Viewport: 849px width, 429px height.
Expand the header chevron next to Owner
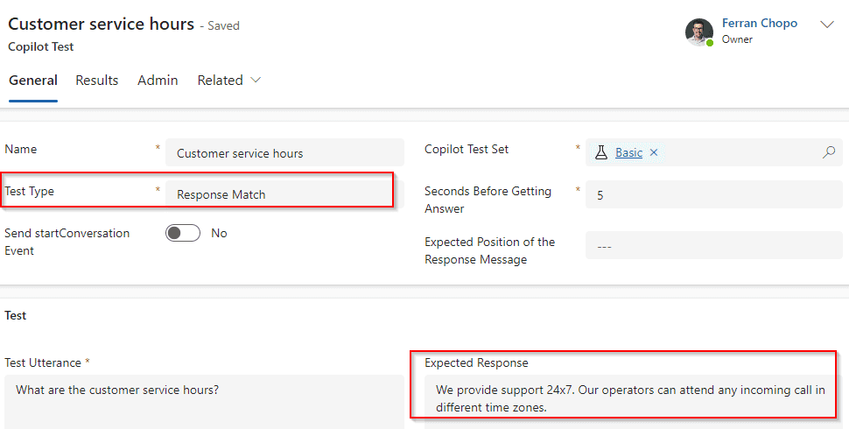click(x=827, y=25)
